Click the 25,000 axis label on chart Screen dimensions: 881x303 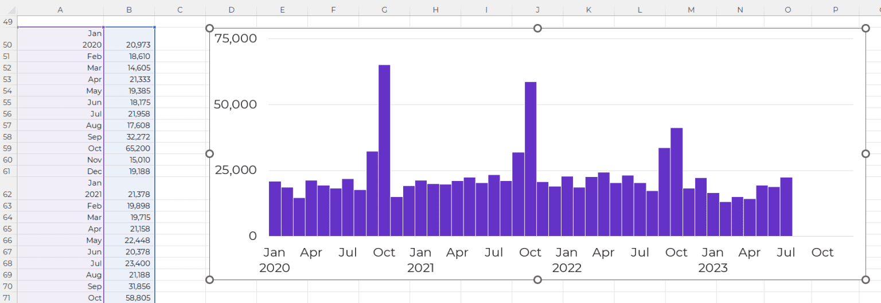coord(235,170)
